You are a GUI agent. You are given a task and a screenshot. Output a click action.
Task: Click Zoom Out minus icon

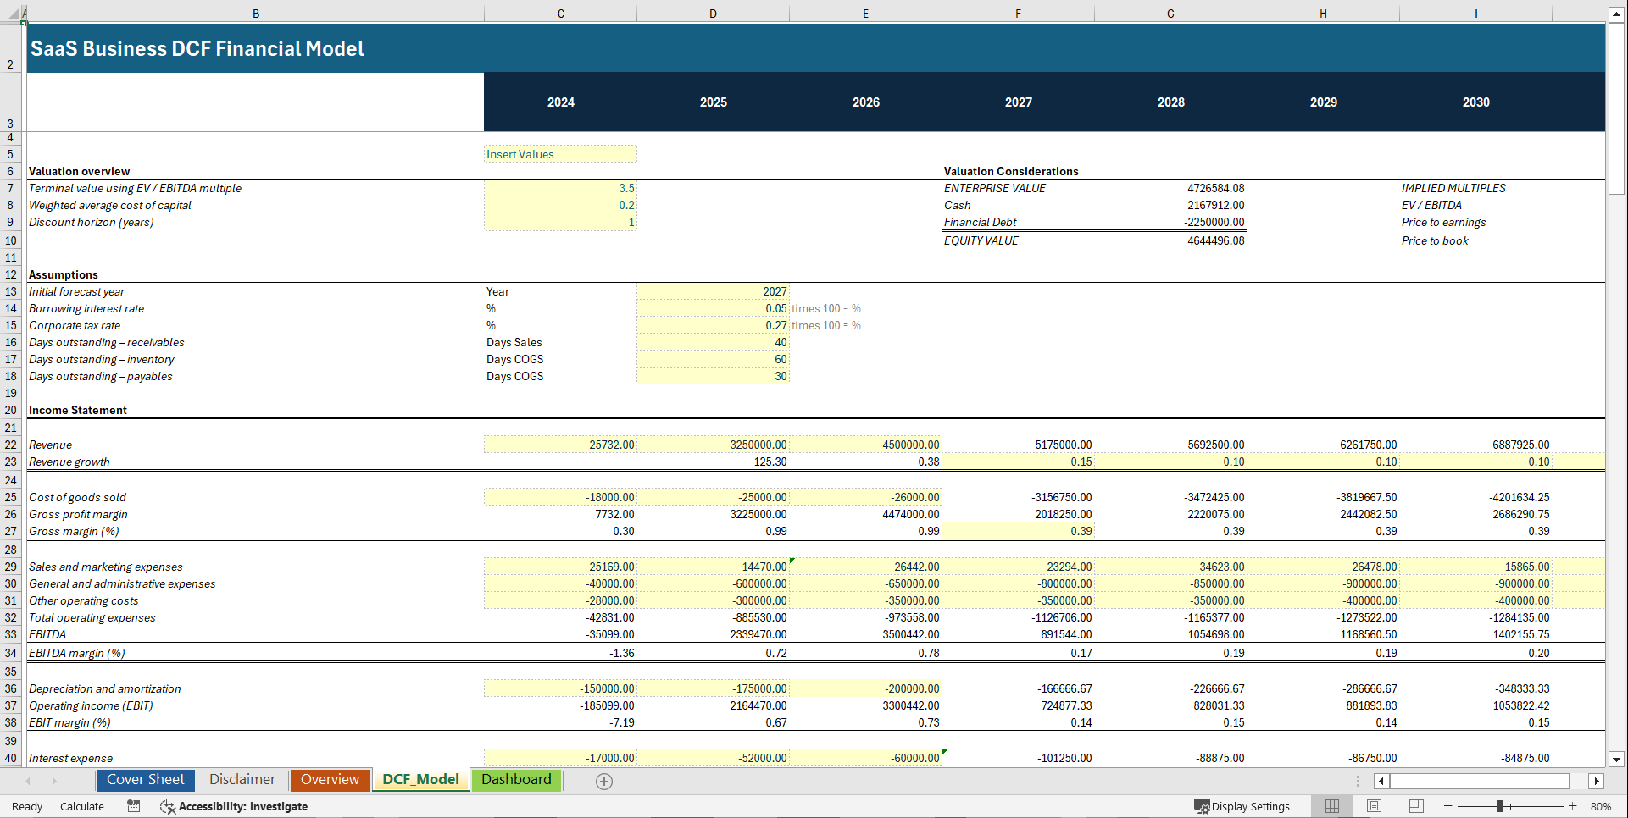tap(1448, 806)
